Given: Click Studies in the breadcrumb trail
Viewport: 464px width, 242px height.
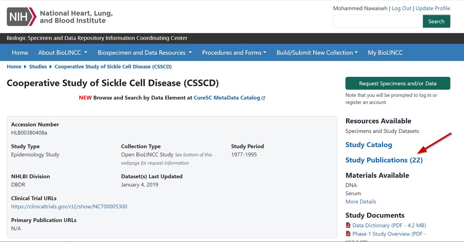Looking at the screenshot, I should click(x=38, y=67).
